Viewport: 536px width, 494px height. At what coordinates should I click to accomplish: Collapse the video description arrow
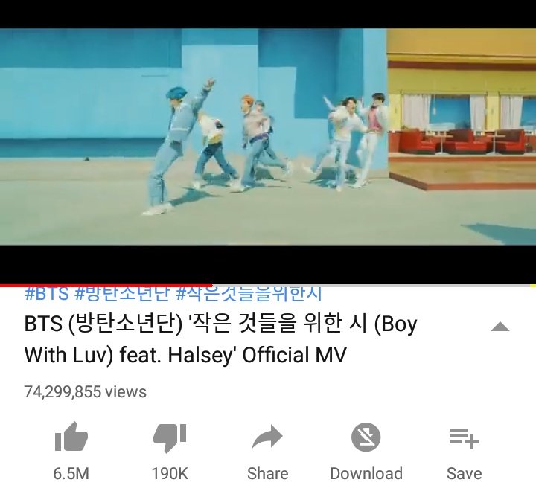point(500,327)
